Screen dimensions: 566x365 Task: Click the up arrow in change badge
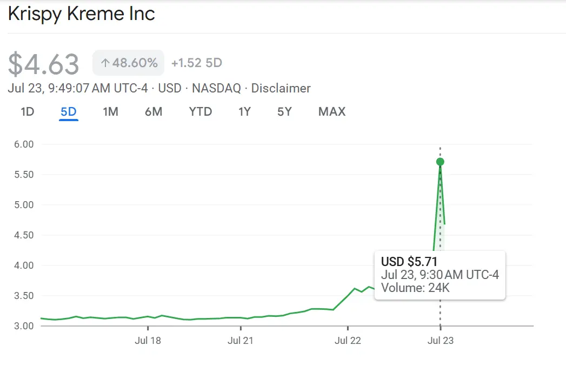coord(105,63)
